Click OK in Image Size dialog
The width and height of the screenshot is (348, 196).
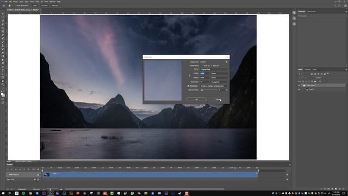(x=197, y=99)
